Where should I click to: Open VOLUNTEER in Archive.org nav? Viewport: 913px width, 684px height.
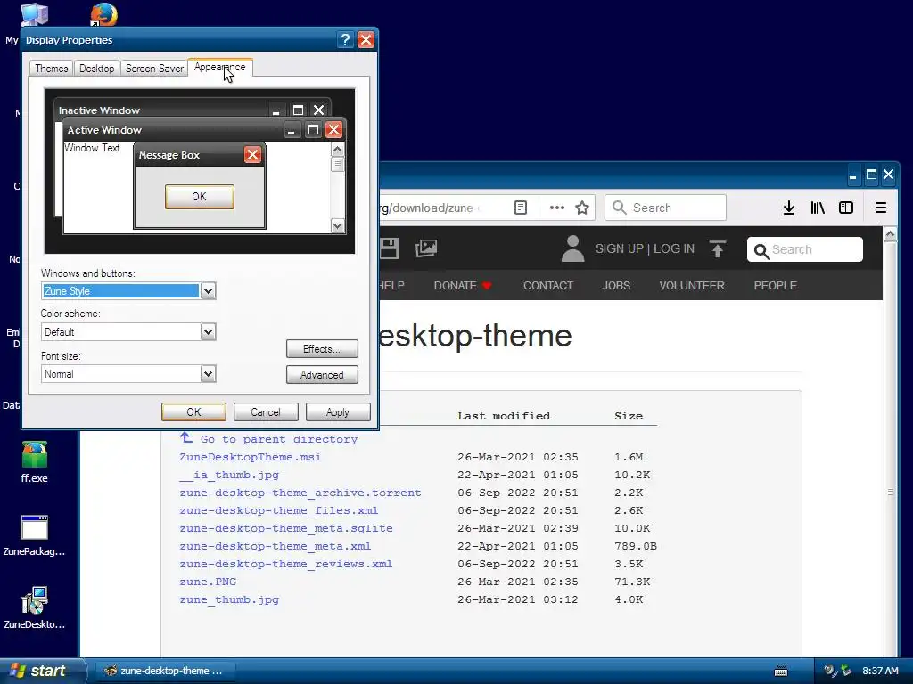tap(692, 286)
